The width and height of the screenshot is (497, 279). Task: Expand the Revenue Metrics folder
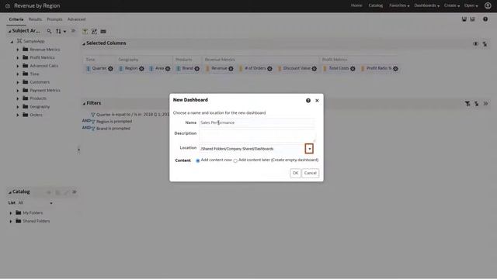pyautogui.click(x=18, y=50)
